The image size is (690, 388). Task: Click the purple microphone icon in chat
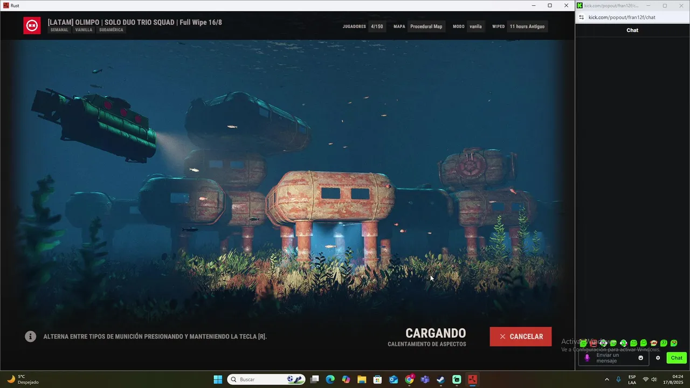point(587,358)
